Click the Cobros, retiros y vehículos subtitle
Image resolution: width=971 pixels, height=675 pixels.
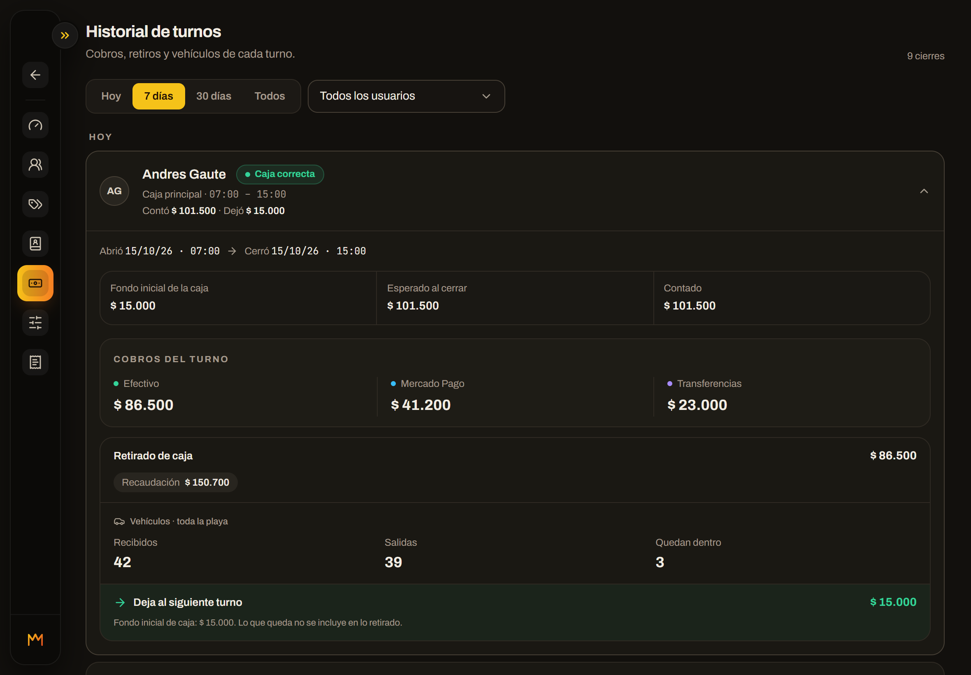(x=190, y=54)
